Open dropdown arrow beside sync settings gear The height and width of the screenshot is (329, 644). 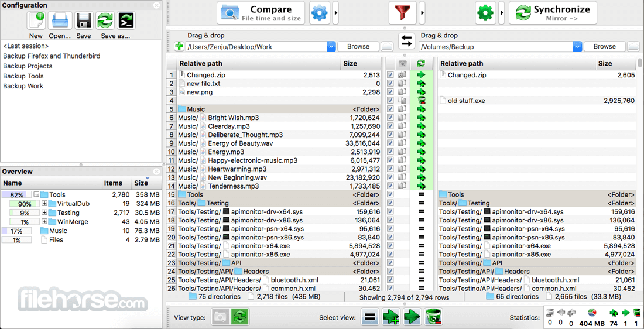click(502, 13)
